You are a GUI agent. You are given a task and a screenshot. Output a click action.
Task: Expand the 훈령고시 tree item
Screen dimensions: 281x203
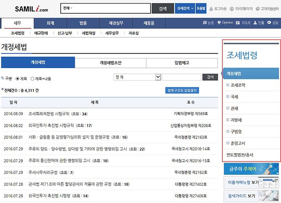[228, 143]
